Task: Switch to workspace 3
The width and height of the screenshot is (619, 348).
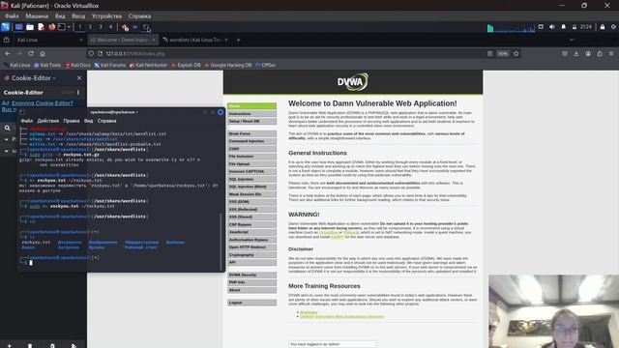Action: coord(101,27)
